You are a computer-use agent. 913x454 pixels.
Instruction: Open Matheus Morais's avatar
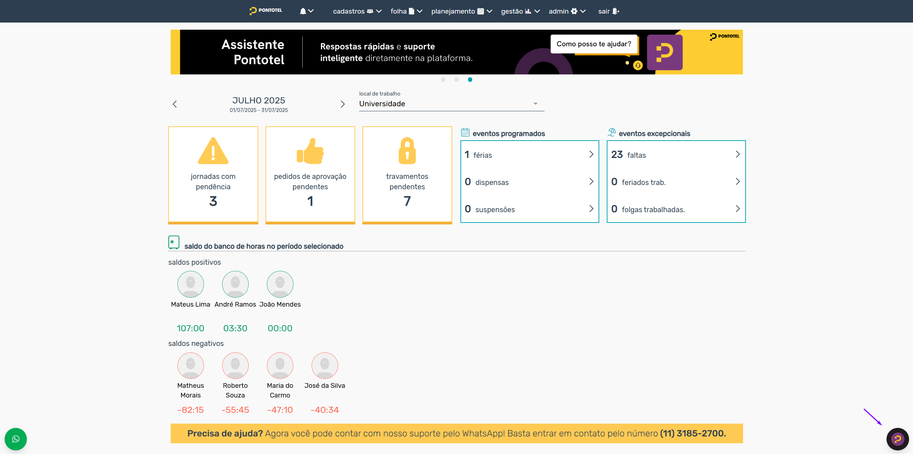pyautogui.click(x=191, y=366)
